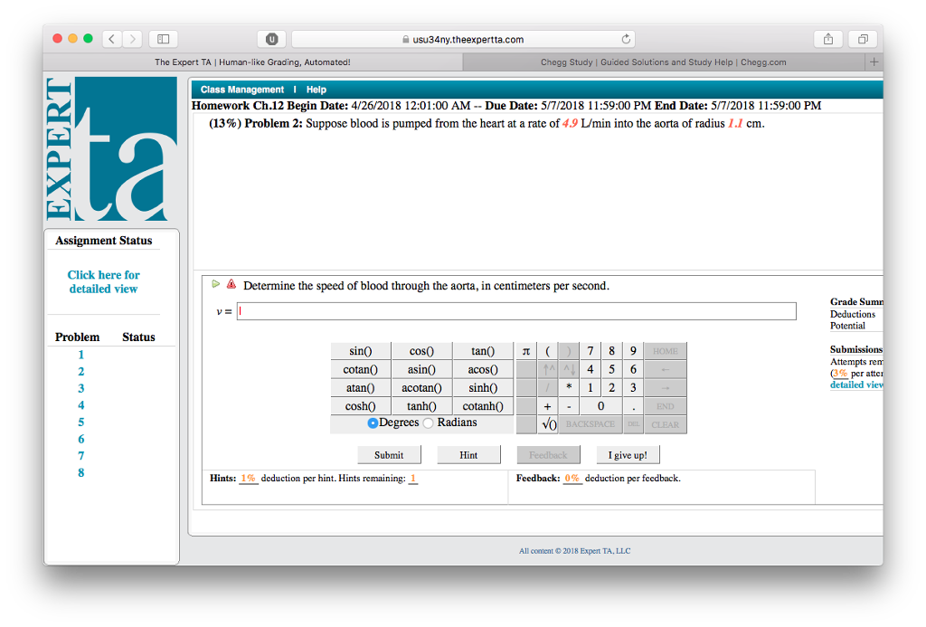Open the Safari share icon
The height and width of the screenshot is (627, 926).
click(x=827, y=39)
